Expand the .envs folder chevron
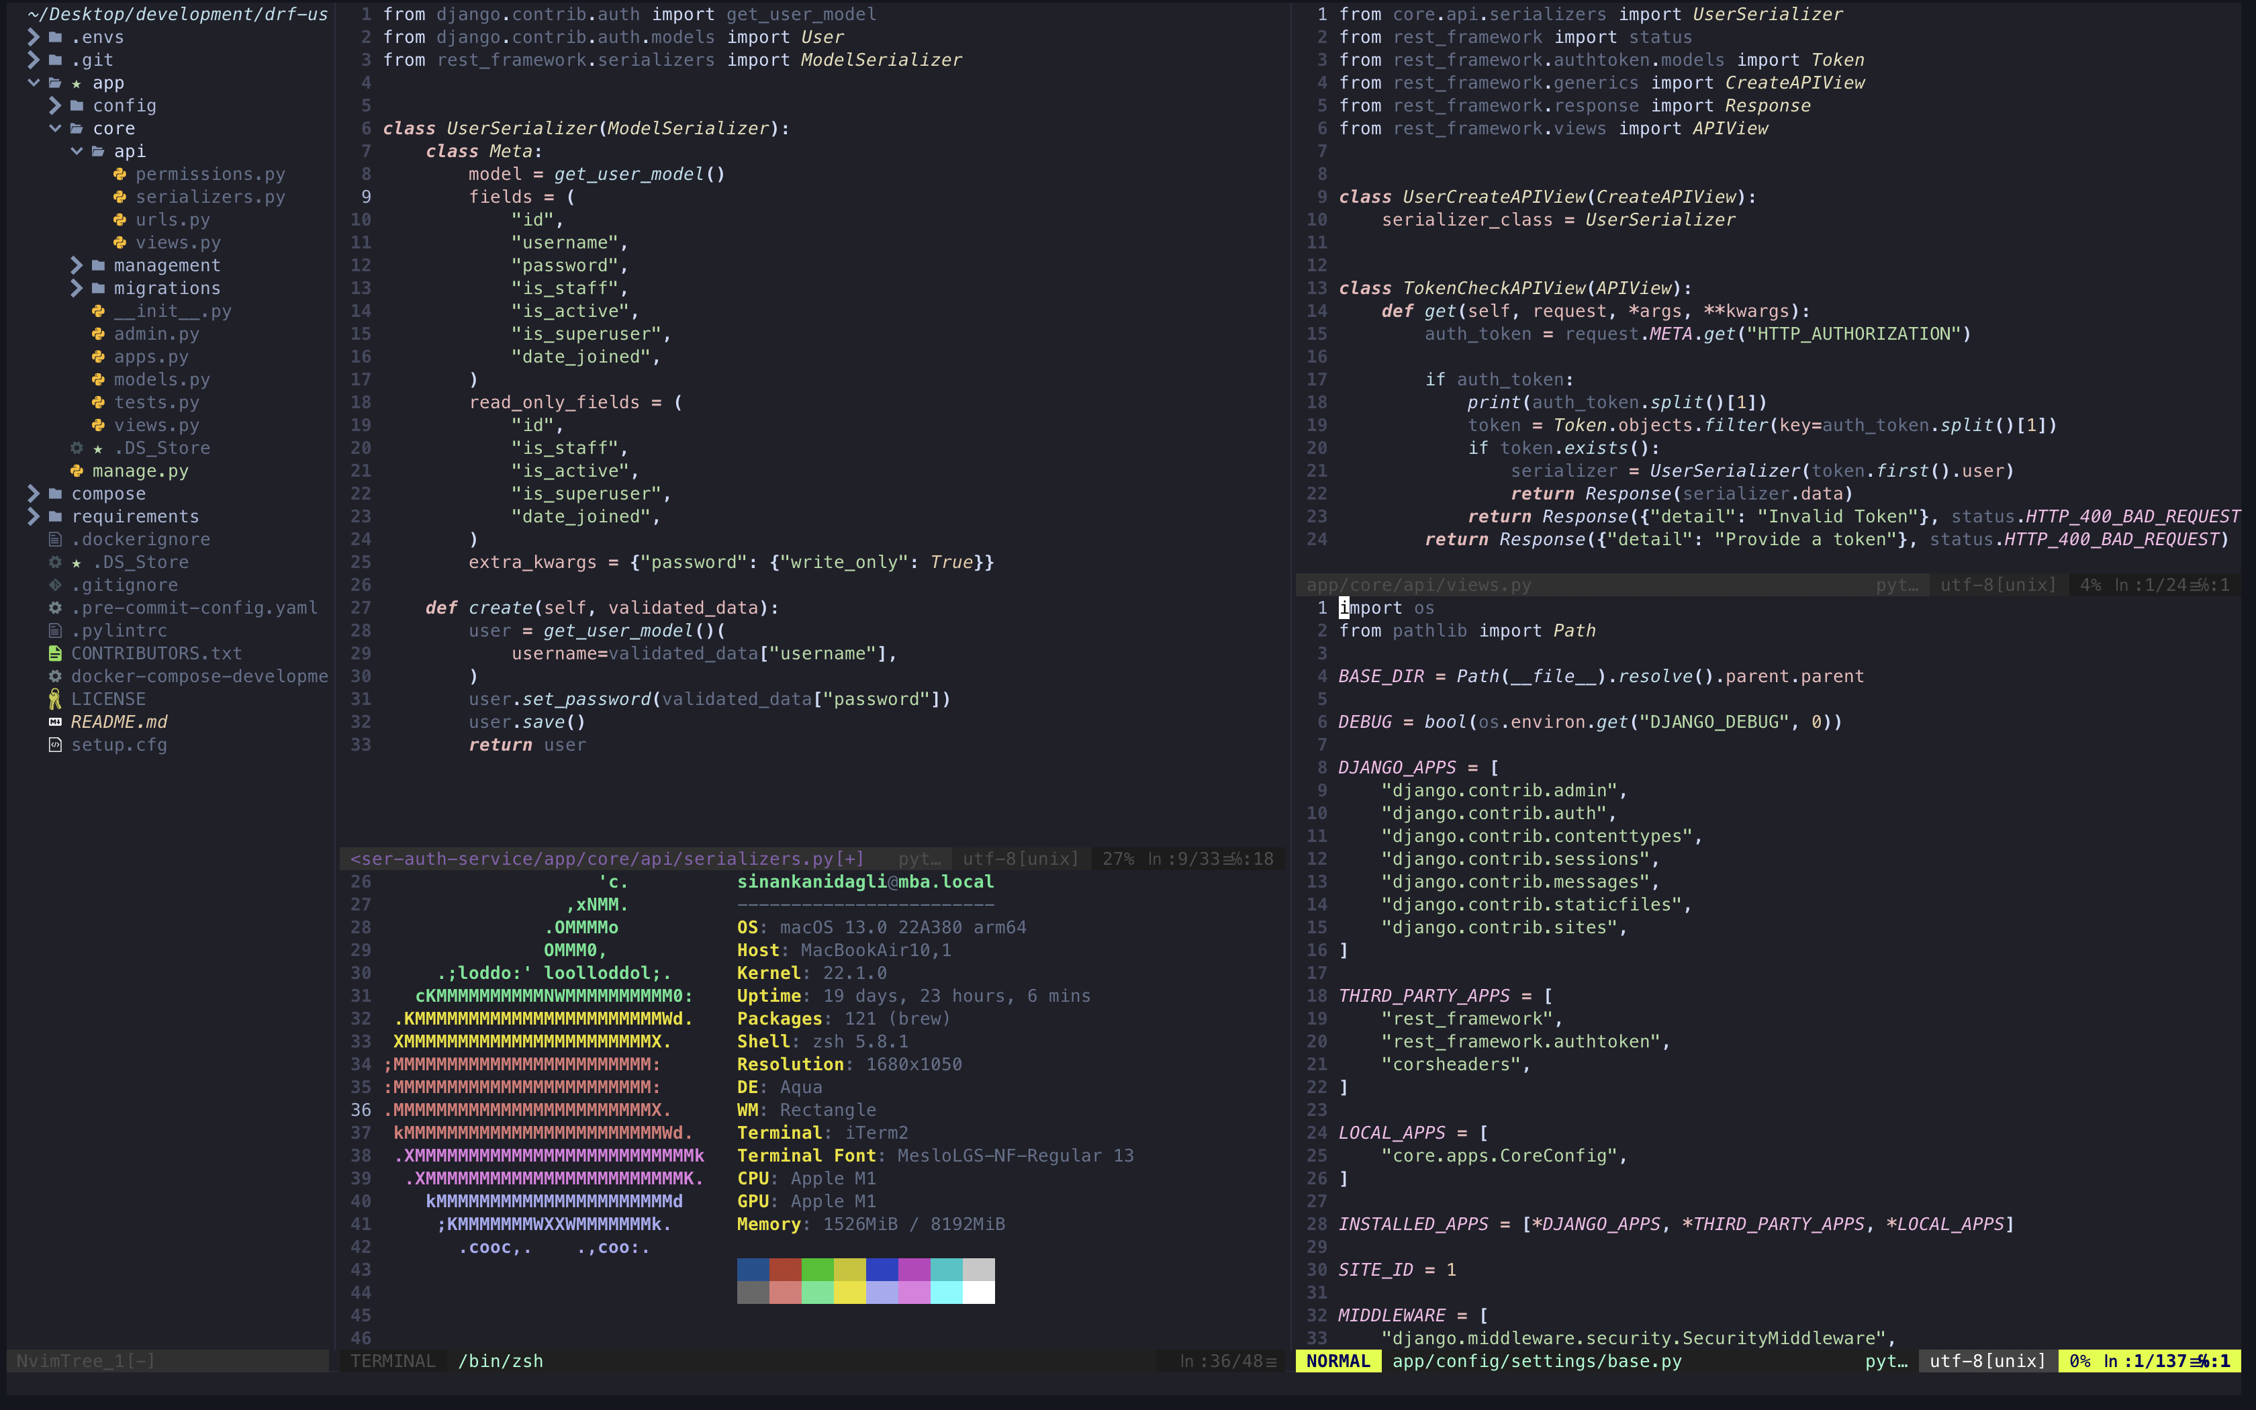This screenshot has height=1410, width=2256. [x=34, y=38]
